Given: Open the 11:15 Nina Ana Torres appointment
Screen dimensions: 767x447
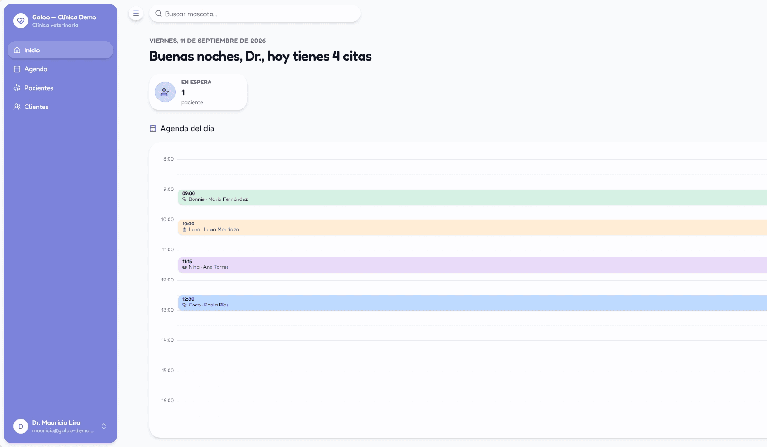Looking at the screenshot, I should coord(472,265).
